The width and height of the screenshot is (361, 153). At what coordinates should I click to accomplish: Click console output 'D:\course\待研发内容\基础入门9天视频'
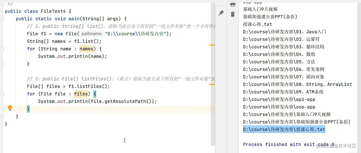[x=287, y=114]
